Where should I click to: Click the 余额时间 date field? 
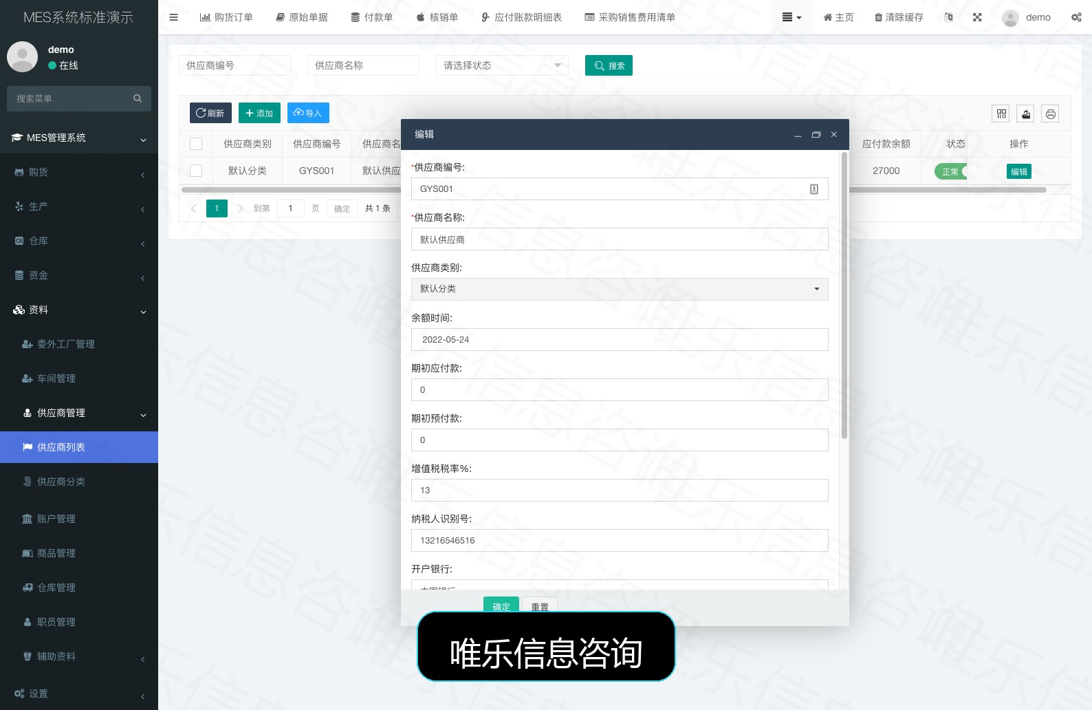(x=620, y=339)
